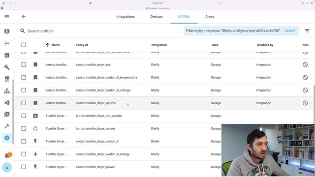The height and width of the screenshot is (177, 315).
Task: Clear the Shelly integration filter
Action: (290, 30)
